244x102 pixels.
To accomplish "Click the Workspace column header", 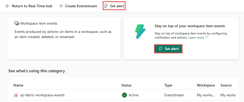I will [x=206, y=85].
